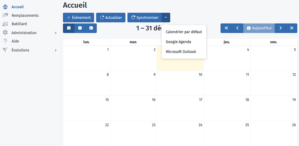Select Google Agenda from sync menu

coord(178,42)
